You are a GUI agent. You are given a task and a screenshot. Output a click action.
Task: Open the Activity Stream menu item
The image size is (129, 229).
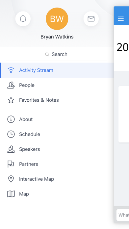pyautogui.click(x=57, y=70)
